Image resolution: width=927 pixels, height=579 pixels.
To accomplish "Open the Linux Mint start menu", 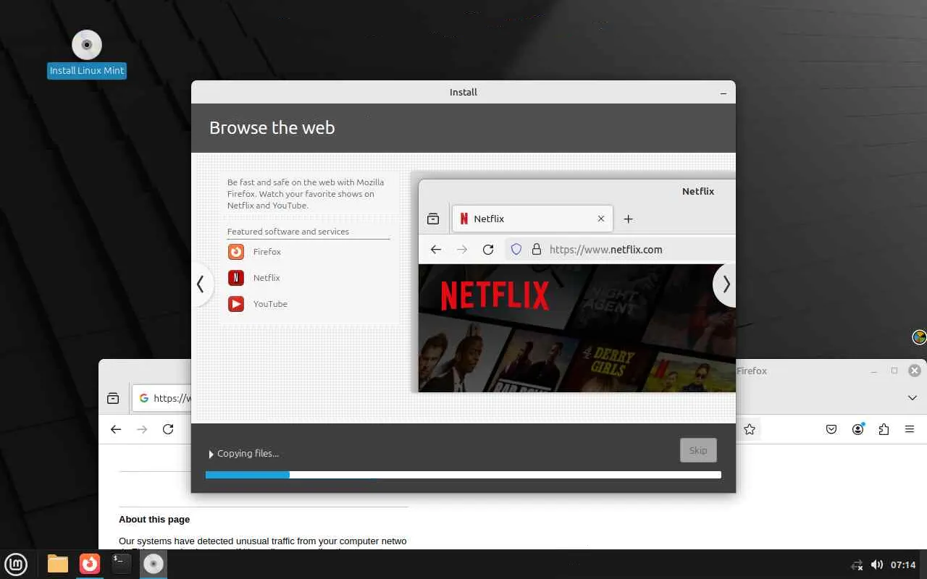I will (16, 564).
